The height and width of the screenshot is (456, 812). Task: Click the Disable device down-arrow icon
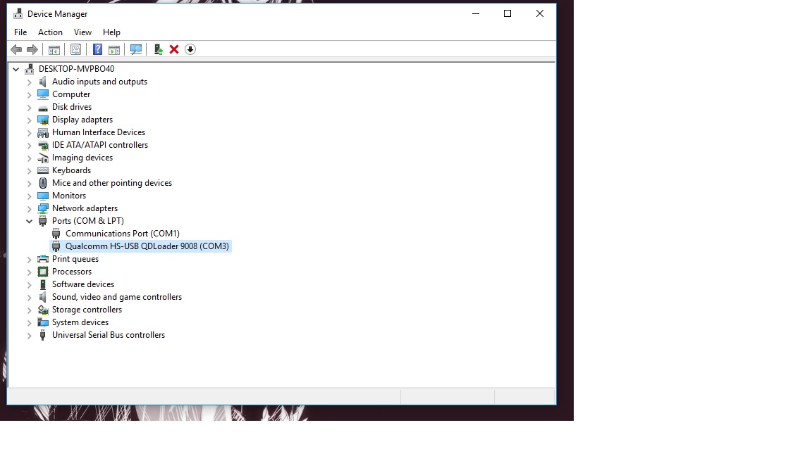pyautogui.click(x=190, y=50)
